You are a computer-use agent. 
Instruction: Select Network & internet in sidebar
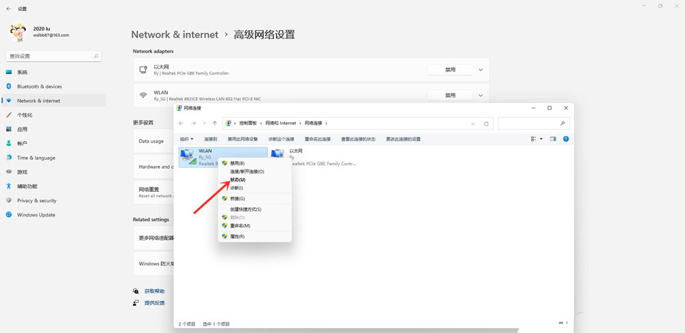click(53, 101)
